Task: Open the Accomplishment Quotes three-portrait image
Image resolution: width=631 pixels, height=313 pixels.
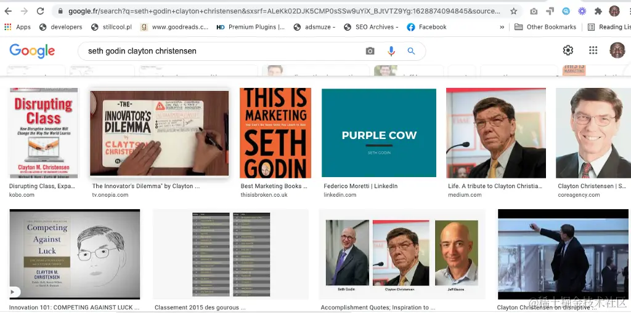Action: pyautogui.click(x=402, y=254)
